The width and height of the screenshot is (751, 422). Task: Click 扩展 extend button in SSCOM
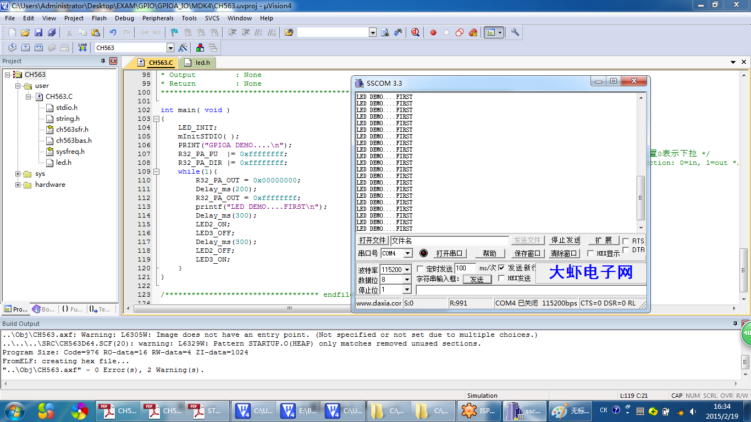pos(603,240)
